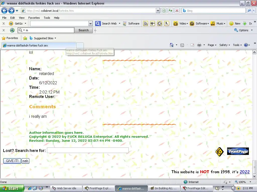
Task: Click the GIVE IT! button
Action: [12, 161]
